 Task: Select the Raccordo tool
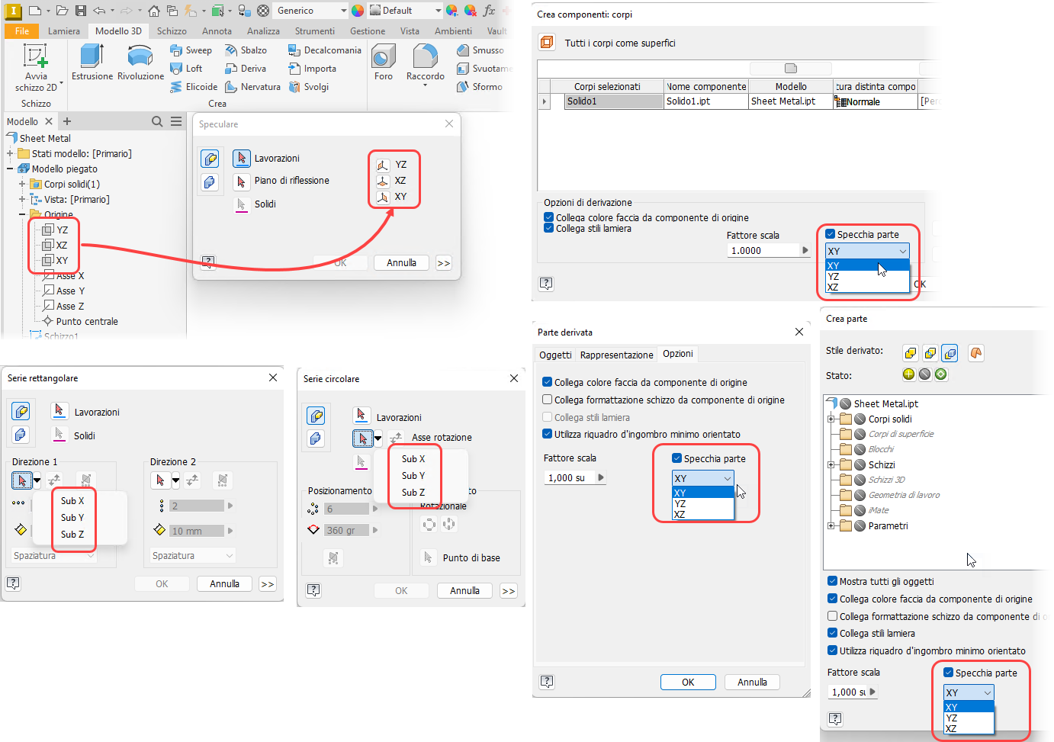[425, 63]
